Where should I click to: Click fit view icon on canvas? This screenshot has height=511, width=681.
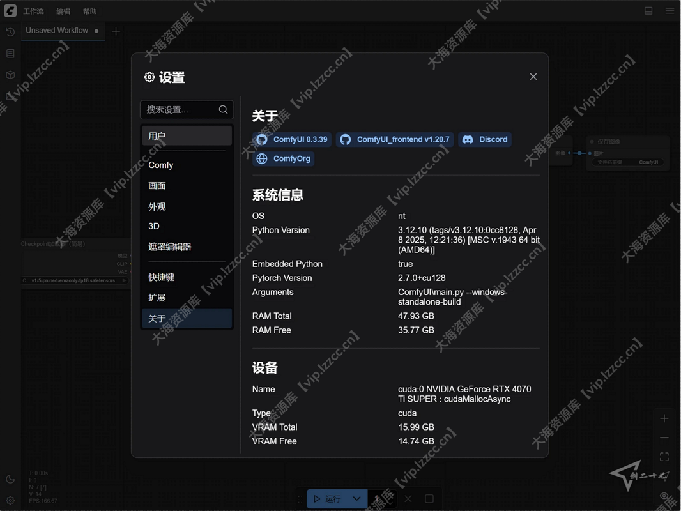tap(664, 457)
